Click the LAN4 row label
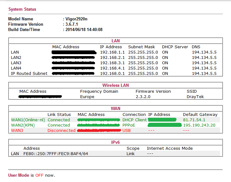The width and height of the screenshot is (231, 182). (16, 68)
